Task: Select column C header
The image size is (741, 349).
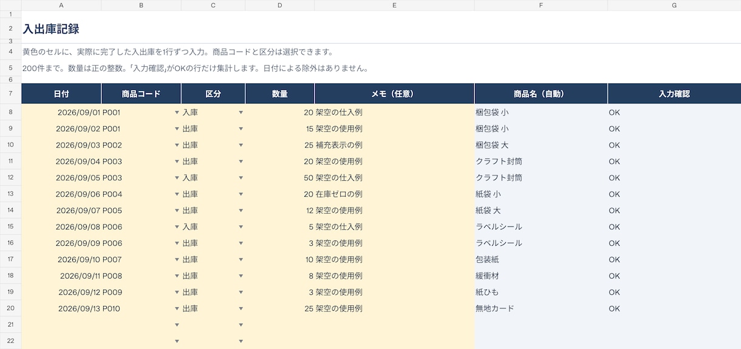Action: [213, 5]
